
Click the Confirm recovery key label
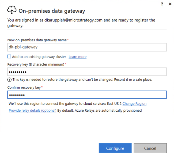click(25, 87)
